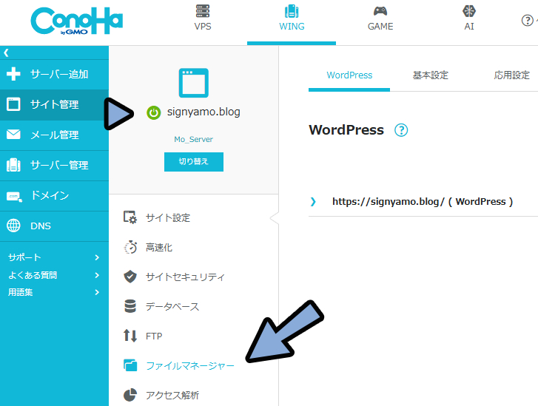Open サーバー管理 in sidebar

pos(54,165)
